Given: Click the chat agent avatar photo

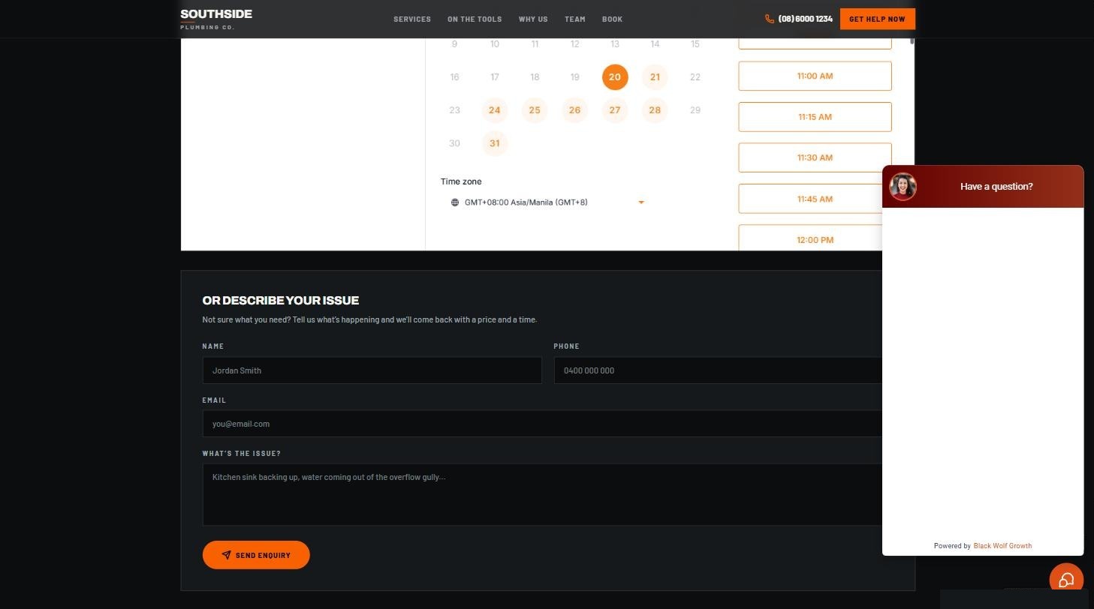Looking at the screenshot, I should point(903,187).
